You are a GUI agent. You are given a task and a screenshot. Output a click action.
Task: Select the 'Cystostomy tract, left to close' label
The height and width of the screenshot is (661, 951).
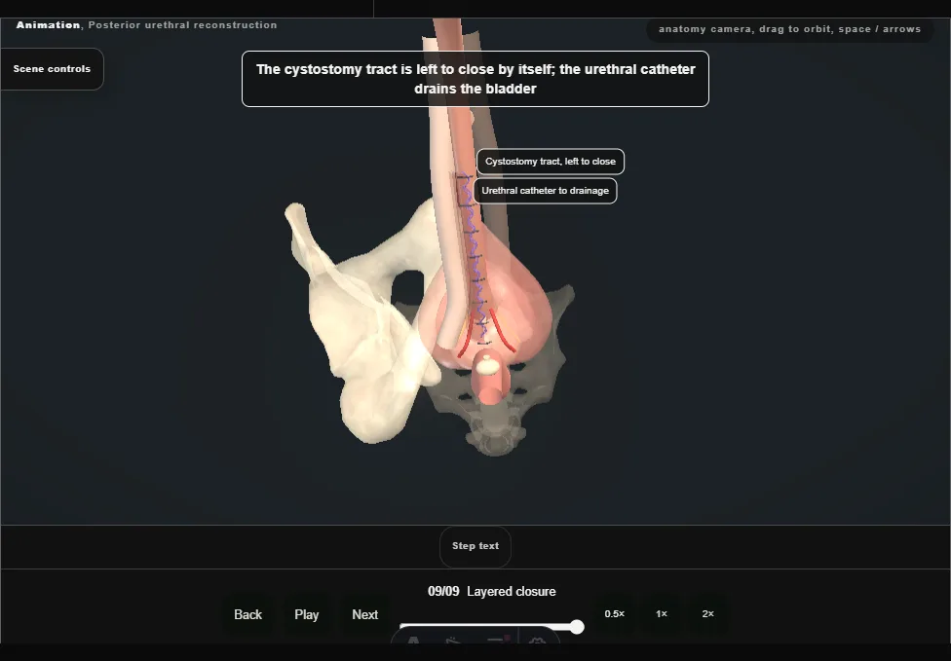pos(551,162)
